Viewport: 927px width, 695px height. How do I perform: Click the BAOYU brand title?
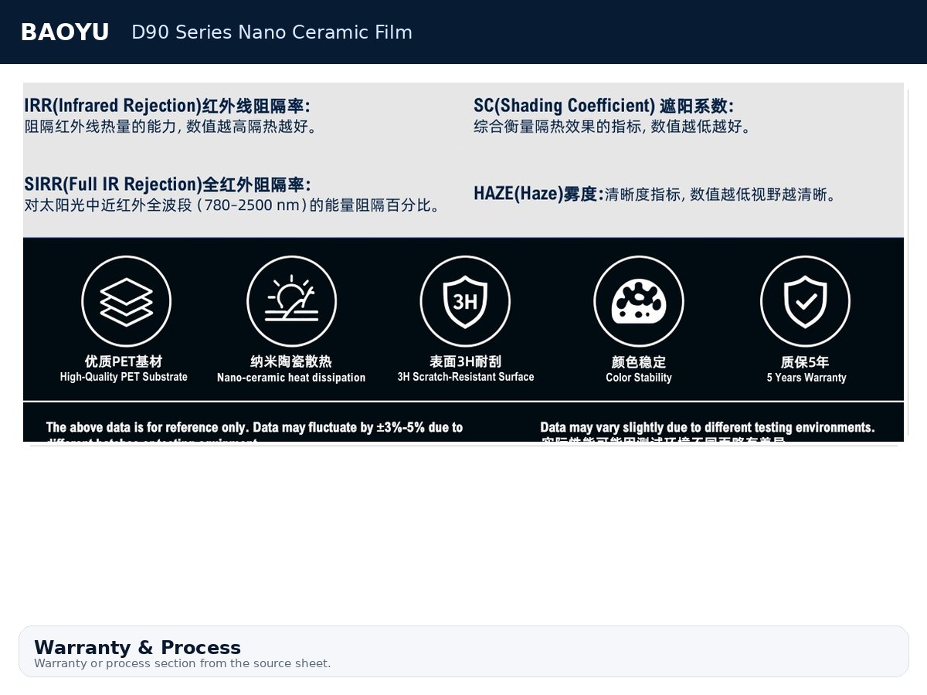pos(65,32)
